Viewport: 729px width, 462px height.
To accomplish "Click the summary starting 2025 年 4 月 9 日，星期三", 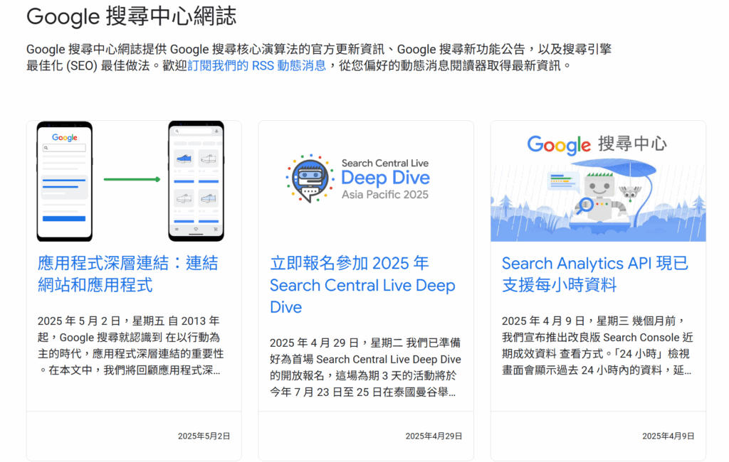I will coord(597,345).
